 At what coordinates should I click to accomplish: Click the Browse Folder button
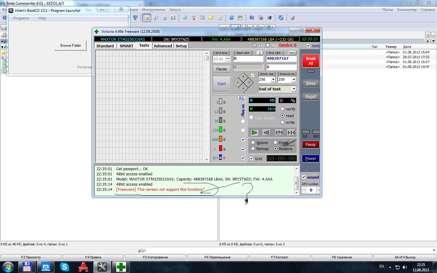click(70, 45)
